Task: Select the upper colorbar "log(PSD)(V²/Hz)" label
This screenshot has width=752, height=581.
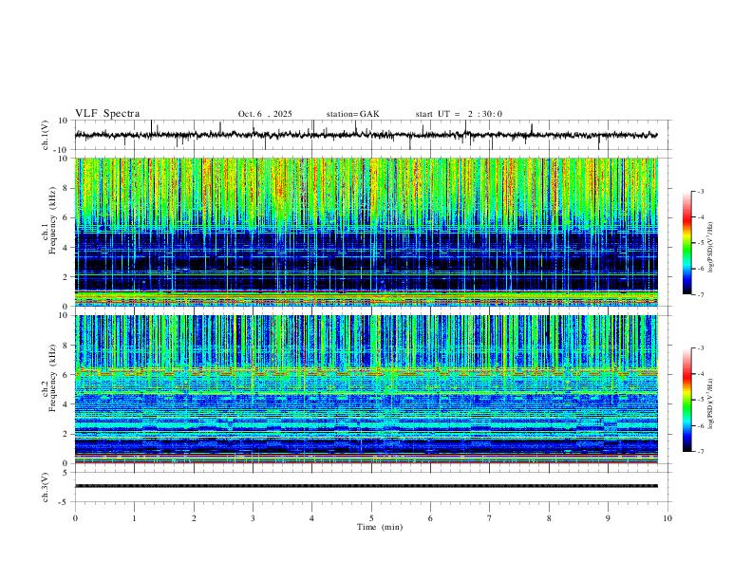Action: click(711, 248)
